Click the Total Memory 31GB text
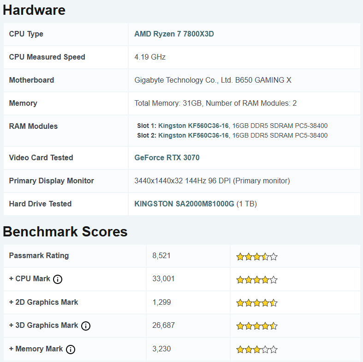 (215, 103)
